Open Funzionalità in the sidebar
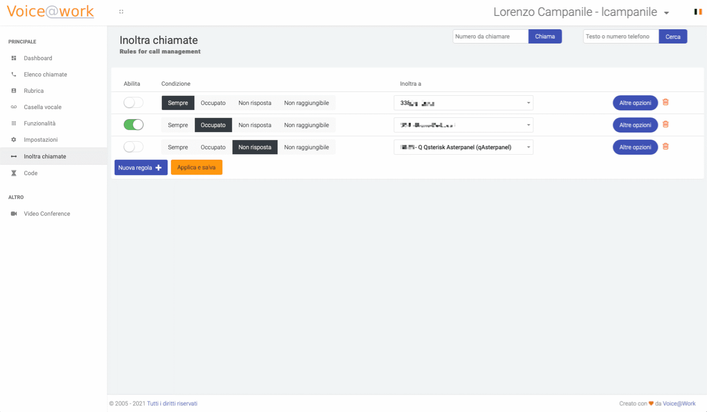 (x=40, y=123)
